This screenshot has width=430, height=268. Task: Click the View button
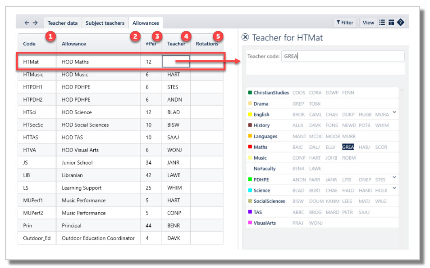[x=368, y=22]
